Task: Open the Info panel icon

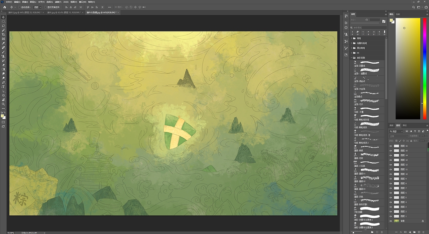Action: (346, 28)
